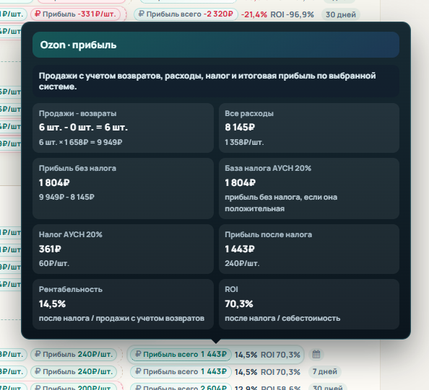Select the '7 дней' period chip
The width and height of the screenshot is (429, 390).
[x=324, y=371]
